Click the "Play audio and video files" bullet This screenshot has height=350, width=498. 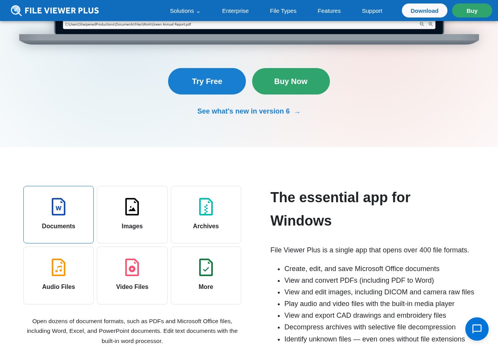(369, 304)
